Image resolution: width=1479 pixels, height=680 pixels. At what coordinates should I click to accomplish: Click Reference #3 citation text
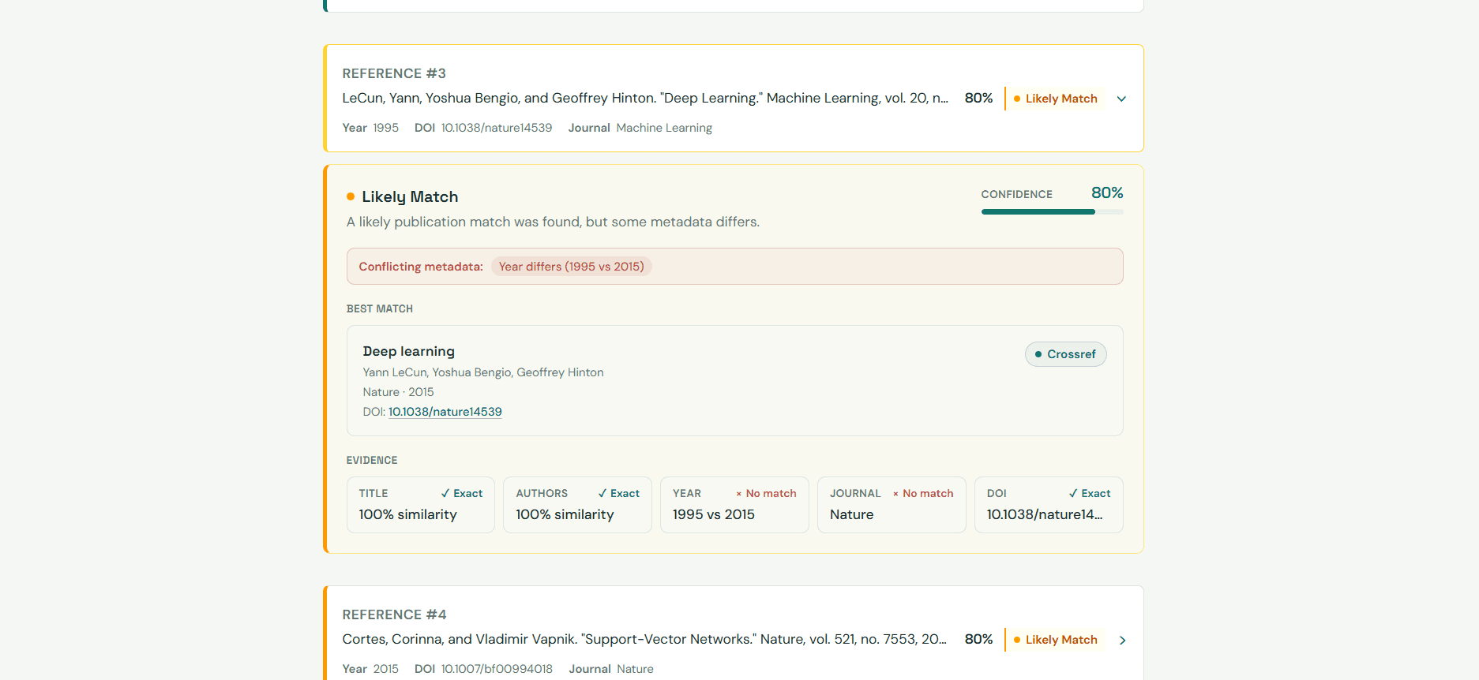coord(645,98)
